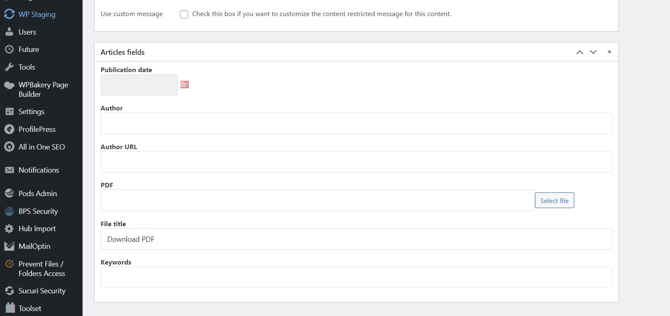Click the All in One SEO gear icon

coord(9,147)
